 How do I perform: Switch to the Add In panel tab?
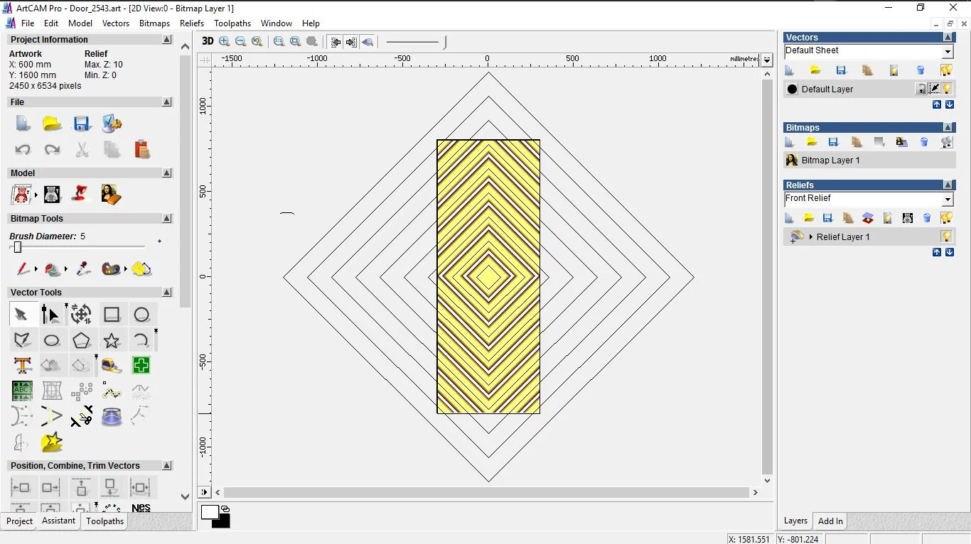pos(830,521)
